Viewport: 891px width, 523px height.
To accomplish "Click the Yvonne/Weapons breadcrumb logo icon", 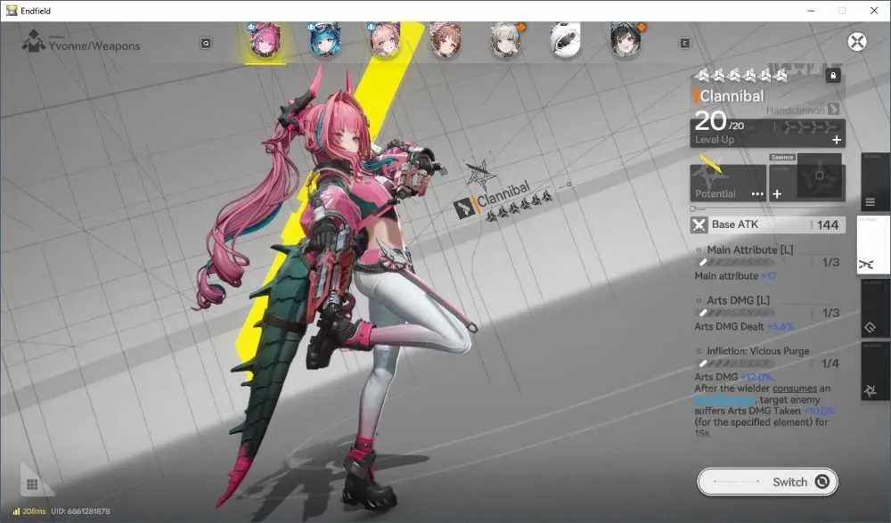I will (x=33, y=42).
